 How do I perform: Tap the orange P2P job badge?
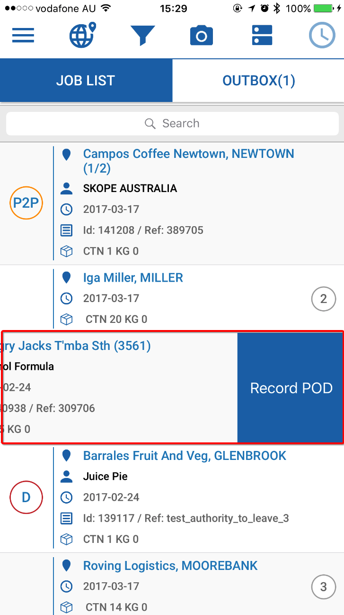click(x=26, y=203)
